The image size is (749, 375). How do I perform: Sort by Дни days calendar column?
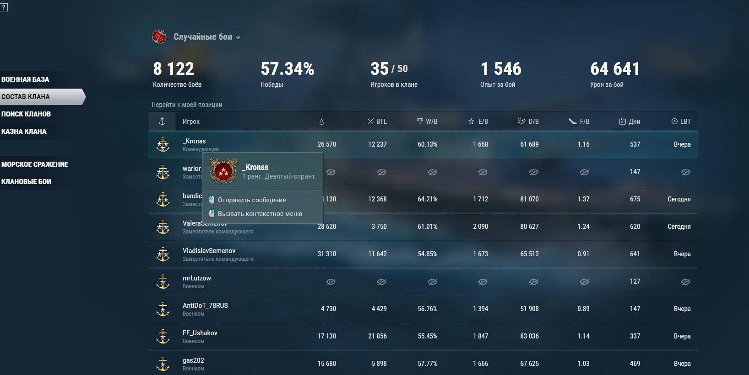pyautogui.click(x=630, y=121)
